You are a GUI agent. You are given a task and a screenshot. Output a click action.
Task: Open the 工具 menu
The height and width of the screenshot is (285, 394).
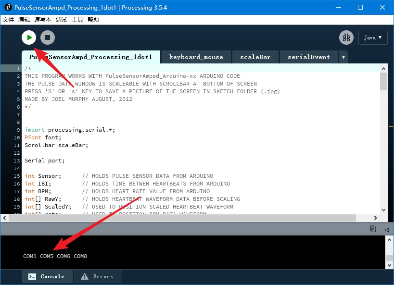(77, 20)
